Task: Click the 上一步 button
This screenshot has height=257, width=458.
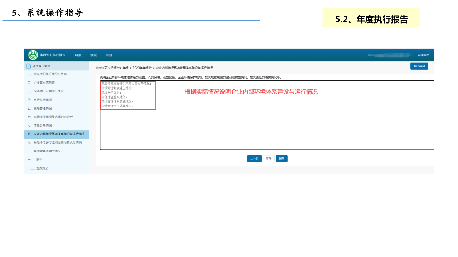Action: coord(254,159)
